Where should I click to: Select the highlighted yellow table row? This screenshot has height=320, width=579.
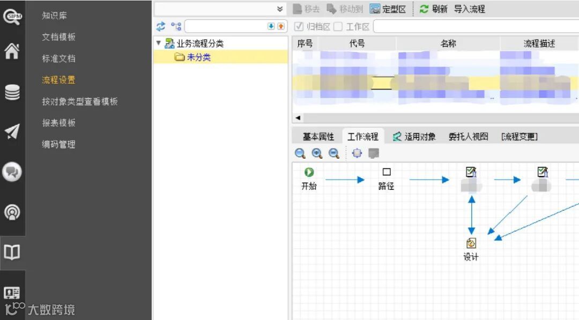[436, 83]
